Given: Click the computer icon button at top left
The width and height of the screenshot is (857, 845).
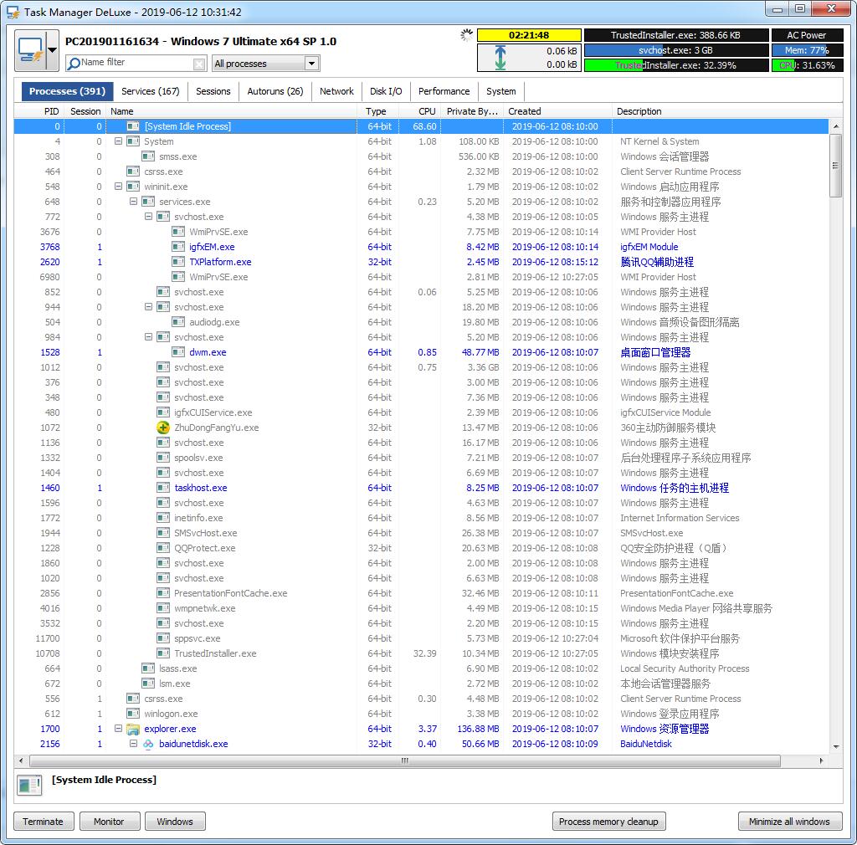Looking at the screenshot, I should 30,50.
